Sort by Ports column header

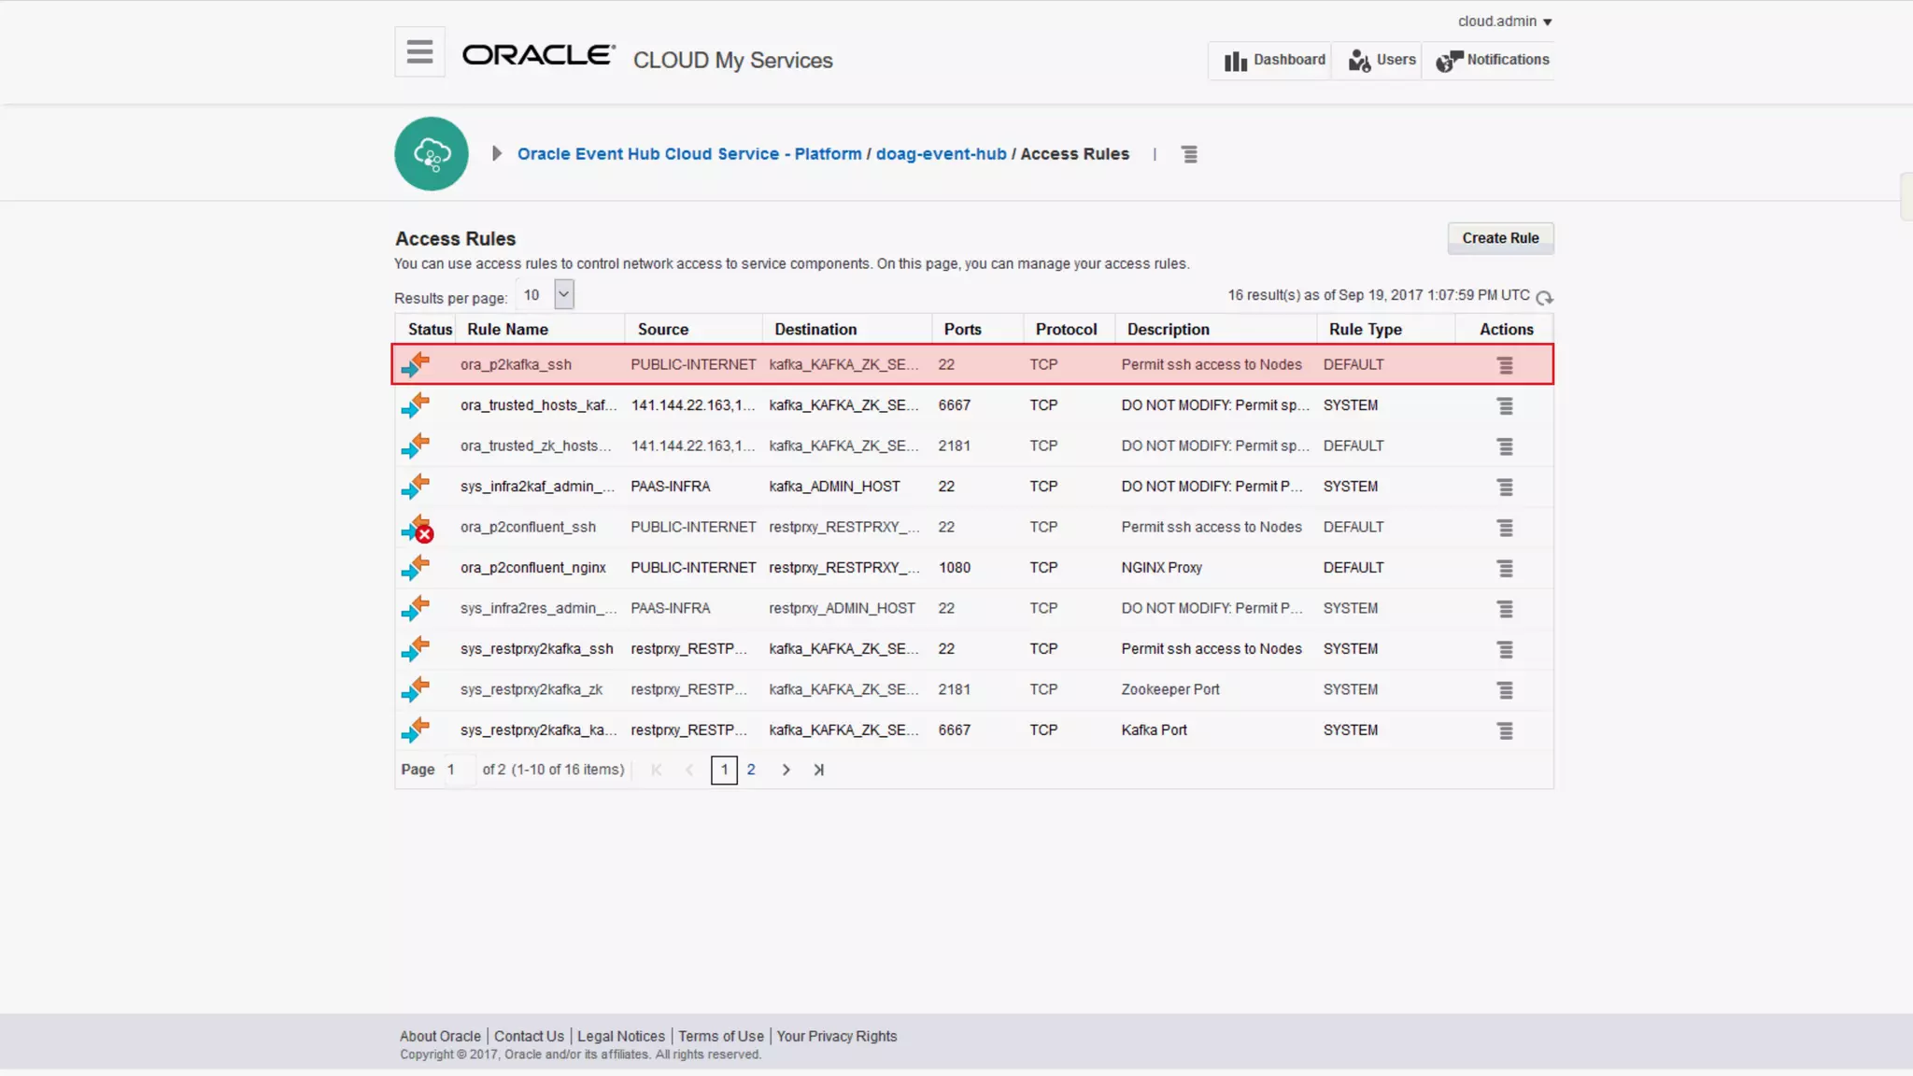pos(962,330)
